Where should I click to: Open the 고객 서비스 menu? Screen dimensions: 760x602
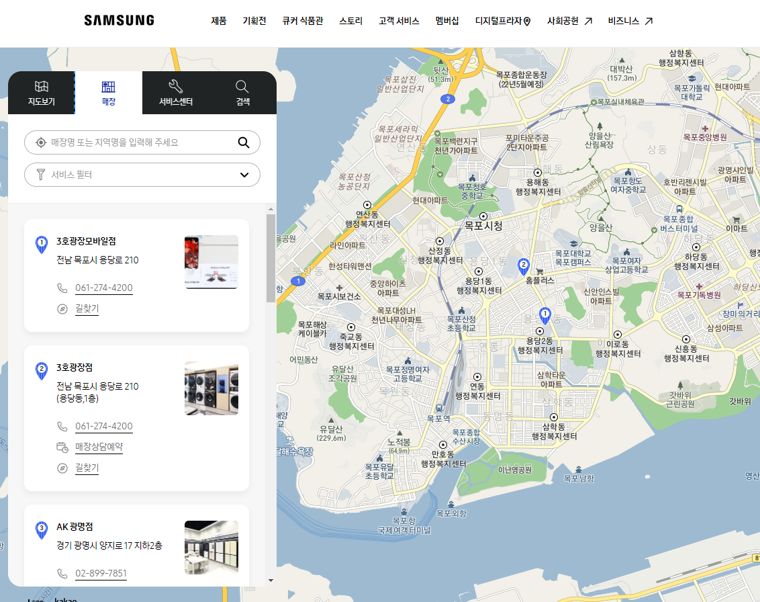(399, 21)
